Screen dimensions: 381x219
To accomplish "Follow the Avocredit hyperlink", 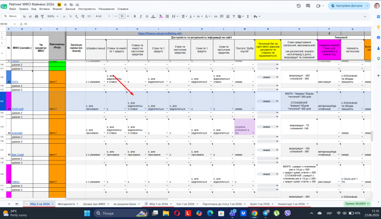I will coord(17,133).
